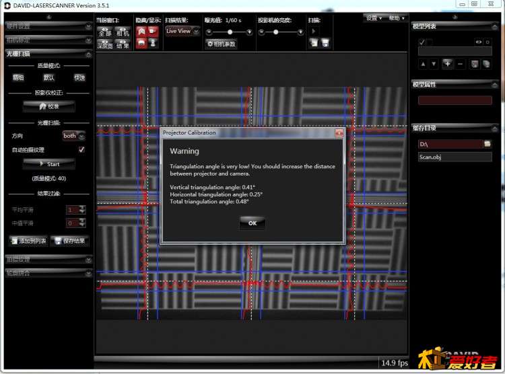Click the 校准 projector calibrate button
The image size is (505, 374).
pyautogui.click(x=49, y=106)
